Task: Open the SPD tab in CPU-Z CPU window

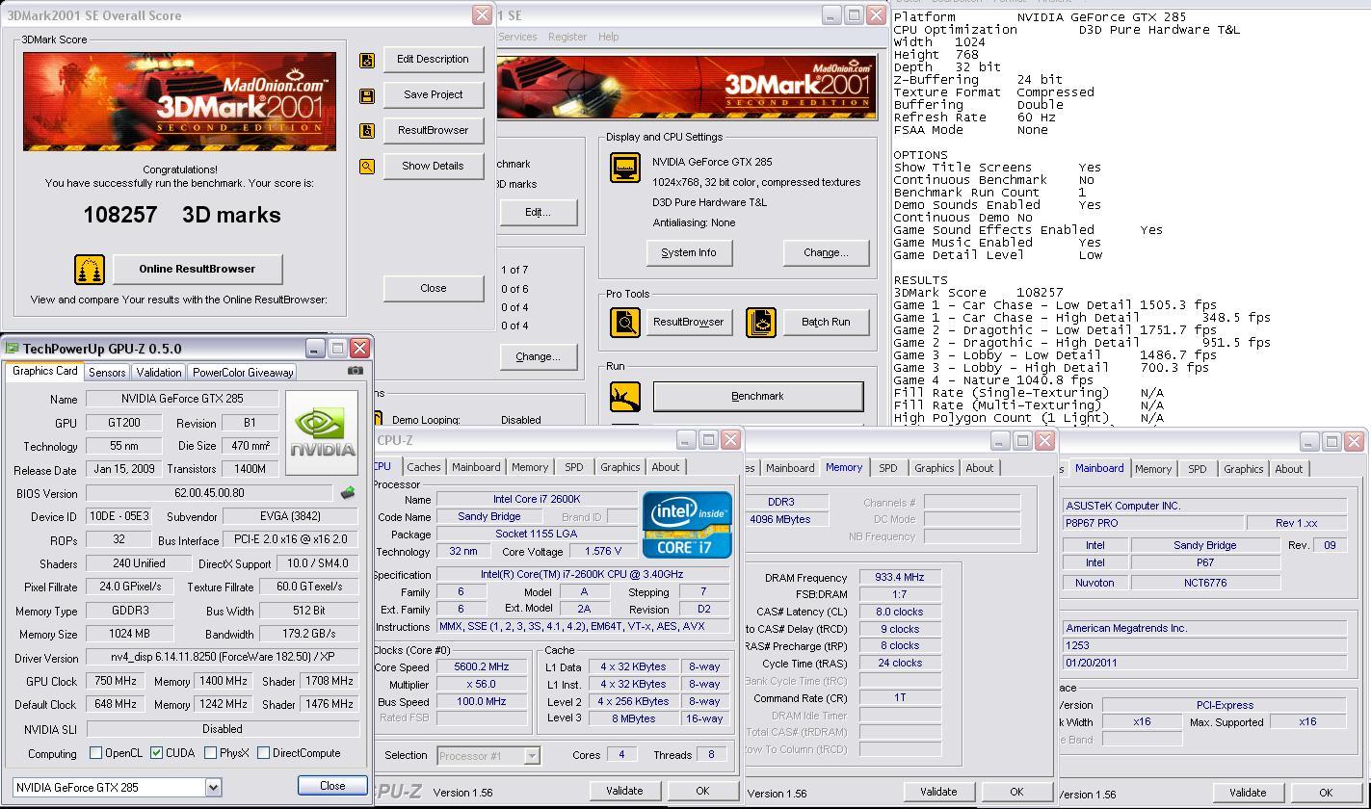Action: coord(574,467)
